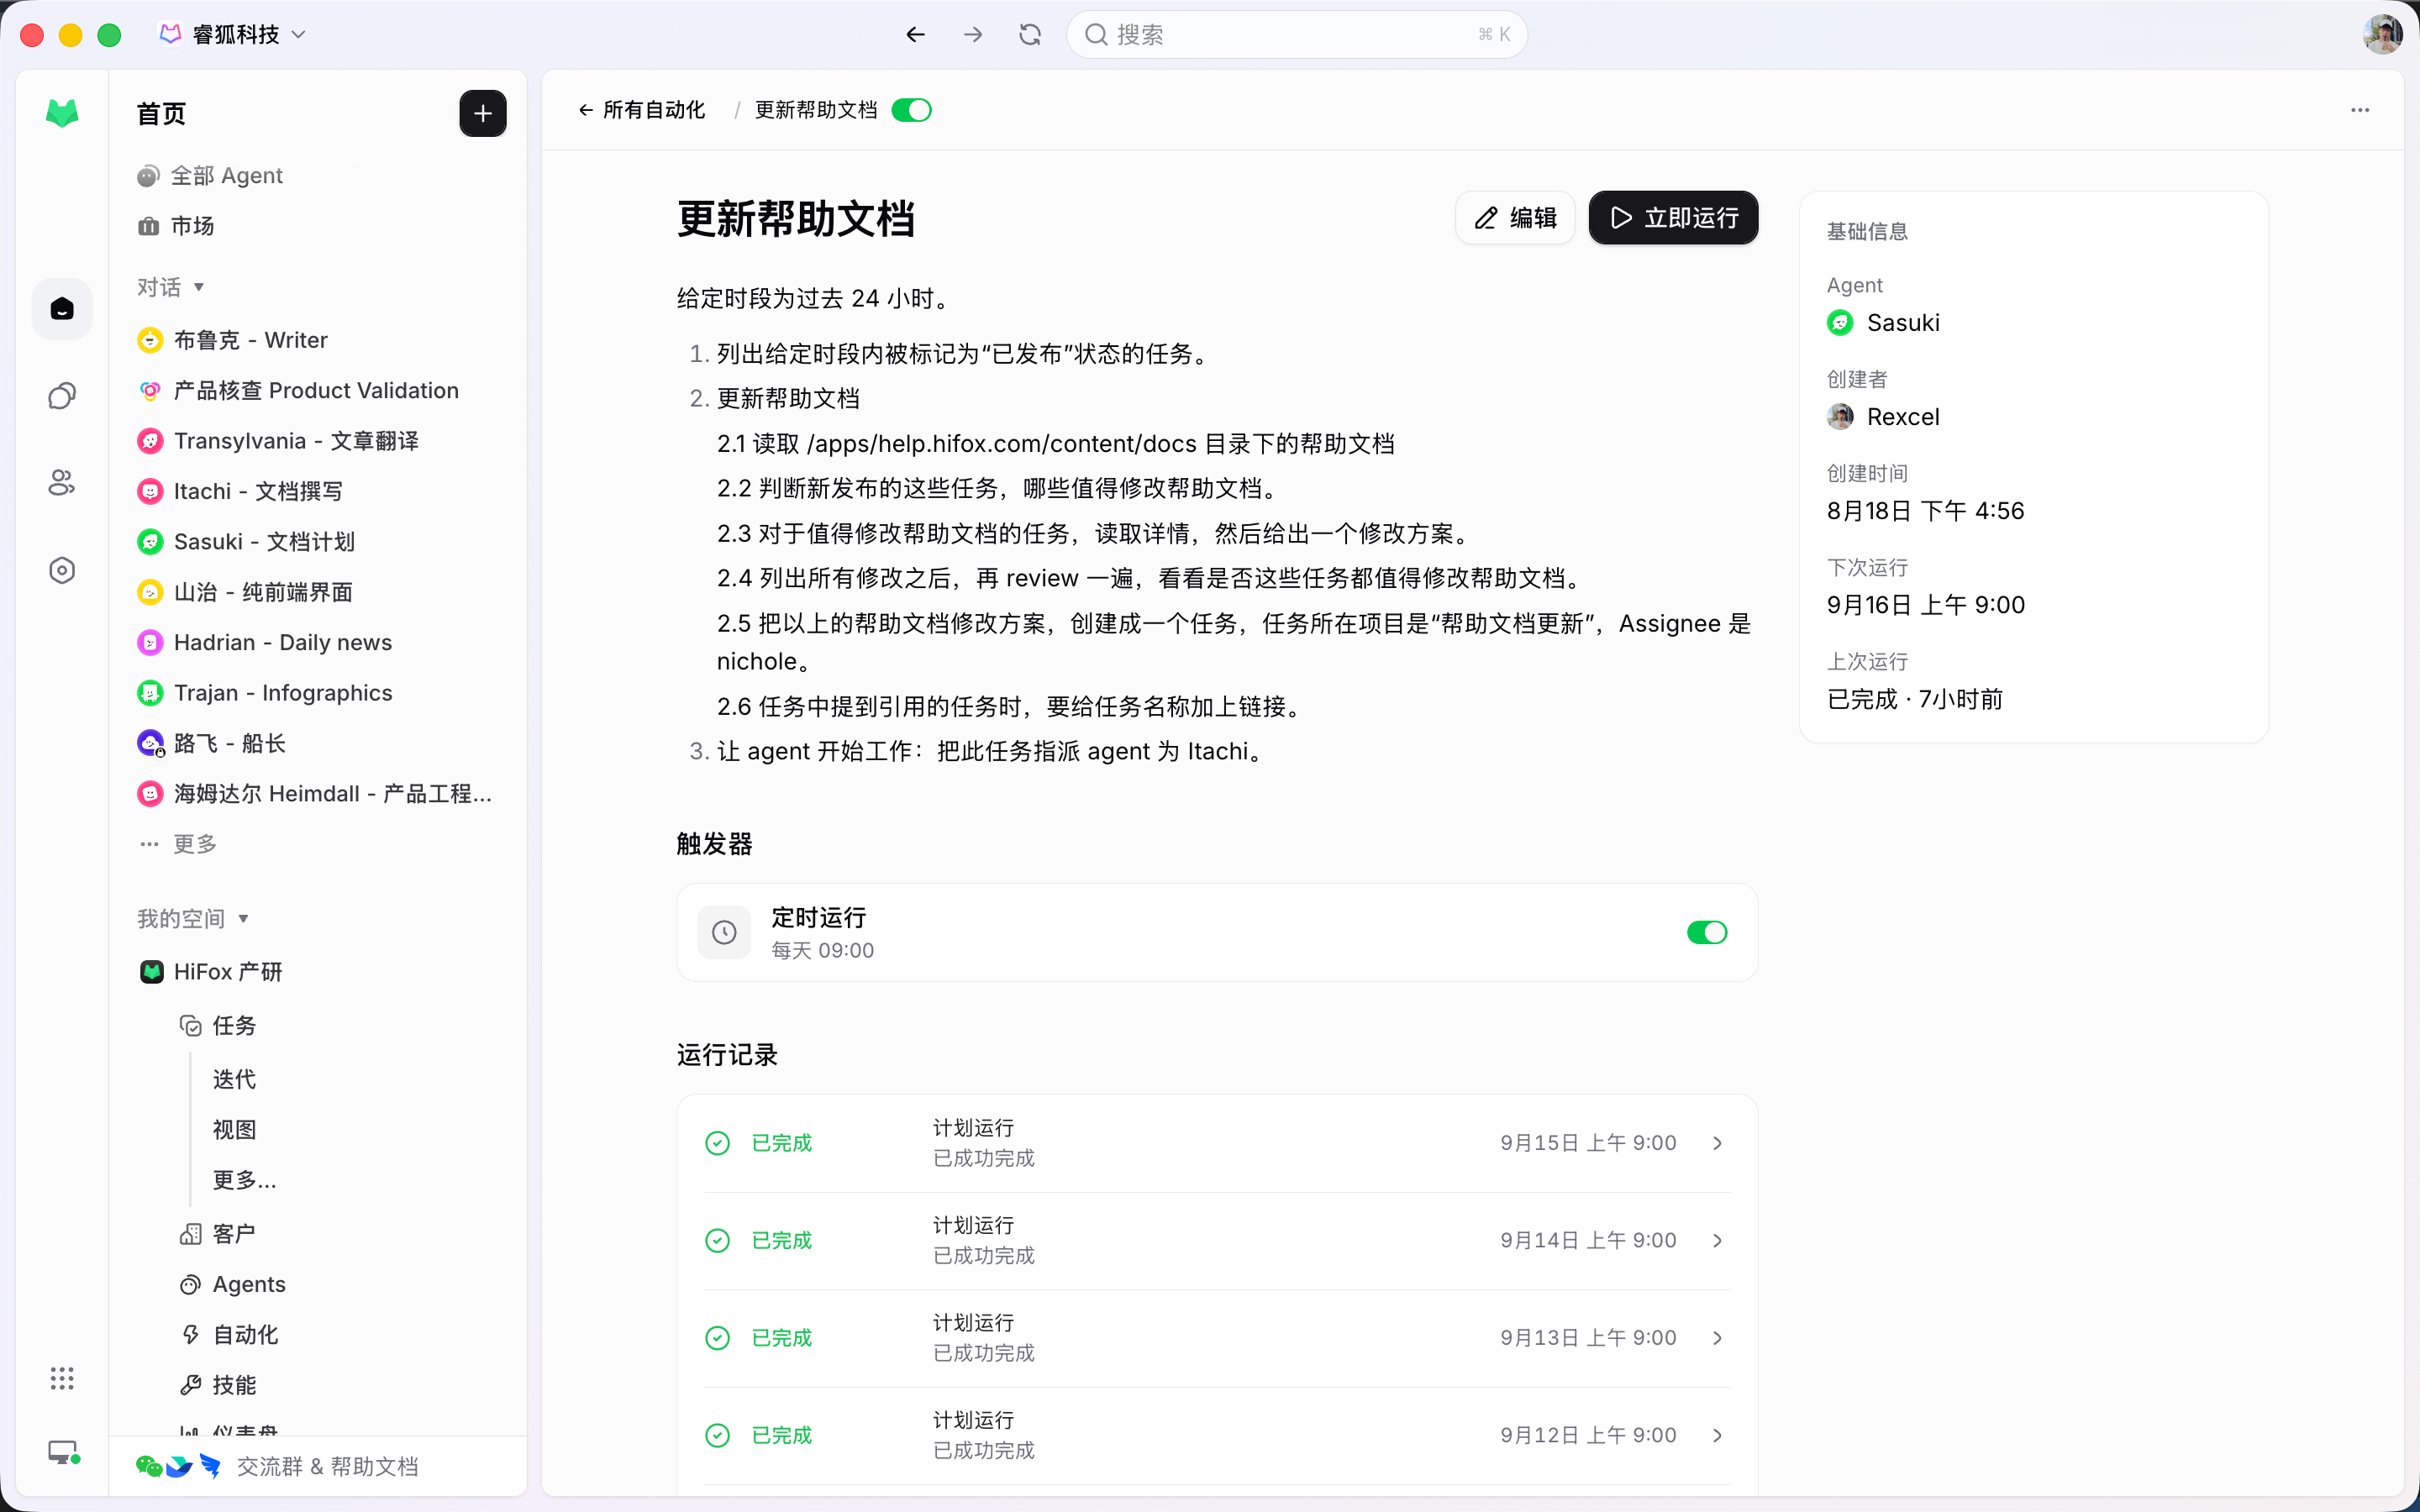The image size is (2420, 1512).
Task: Click the 立即运行 button
Action: point(1673,218)
